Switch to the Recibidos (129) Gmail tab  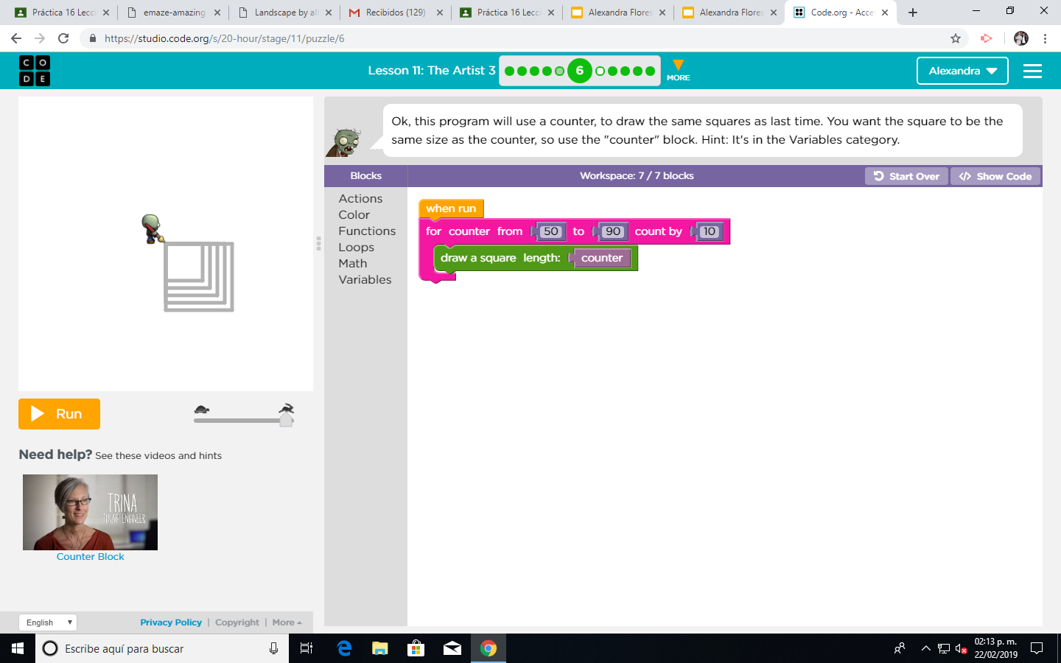coord(396,13)
